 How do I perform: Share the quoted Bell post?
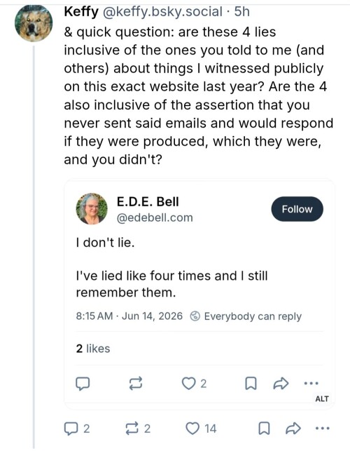tap(281, 384)
